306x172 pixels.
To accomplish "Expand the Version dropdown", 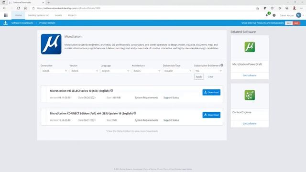I will tap(84, 71).
